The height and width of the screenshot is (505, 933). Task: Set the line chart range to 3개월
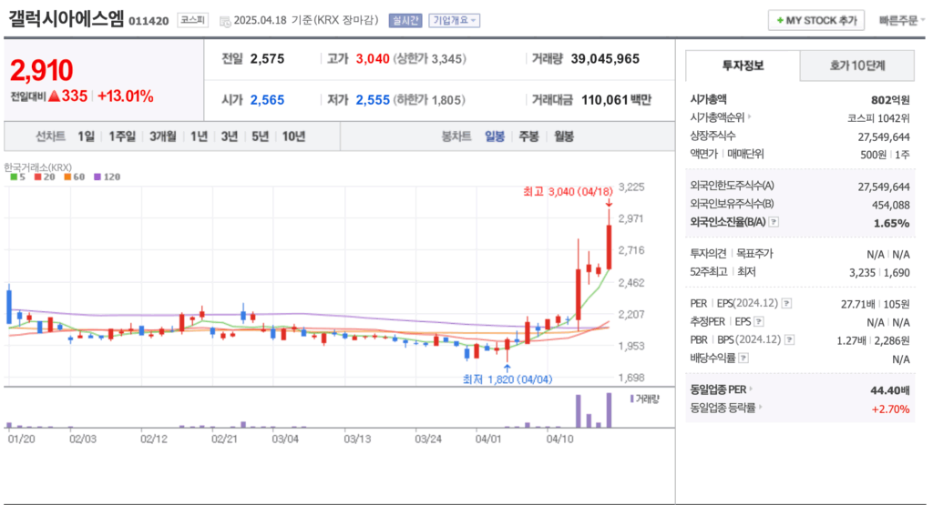[x=162, y=136]
